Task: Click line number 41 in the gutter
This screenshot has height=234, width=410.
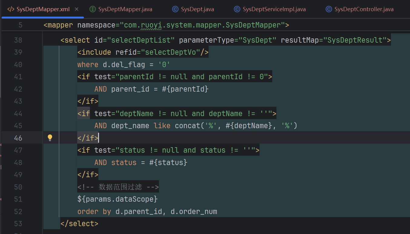Action: 18,77
